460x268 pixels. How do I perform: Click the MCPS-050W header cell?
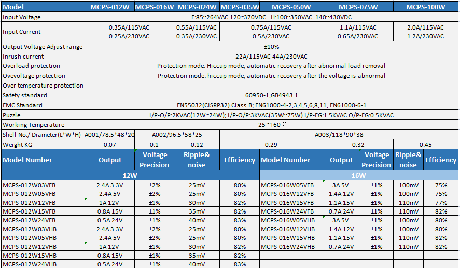pyautogui.click(x=291, y=7)
